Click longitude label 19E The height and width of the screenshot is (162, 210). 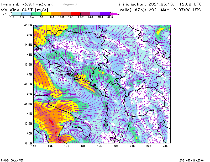[x=99, y=146]
